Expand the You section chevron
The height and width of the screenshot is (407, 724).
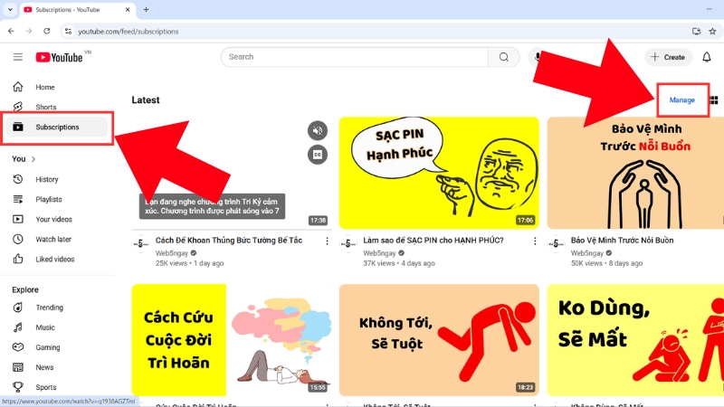coord(33,159)
